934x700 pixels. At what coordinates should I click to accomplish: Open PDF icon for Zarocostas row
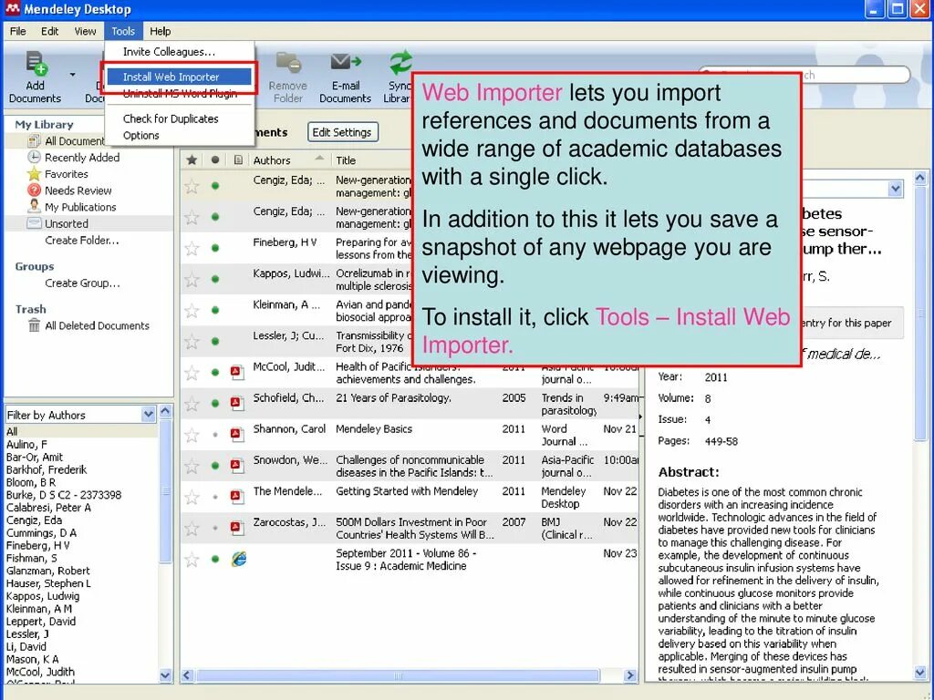pos(237,528)
